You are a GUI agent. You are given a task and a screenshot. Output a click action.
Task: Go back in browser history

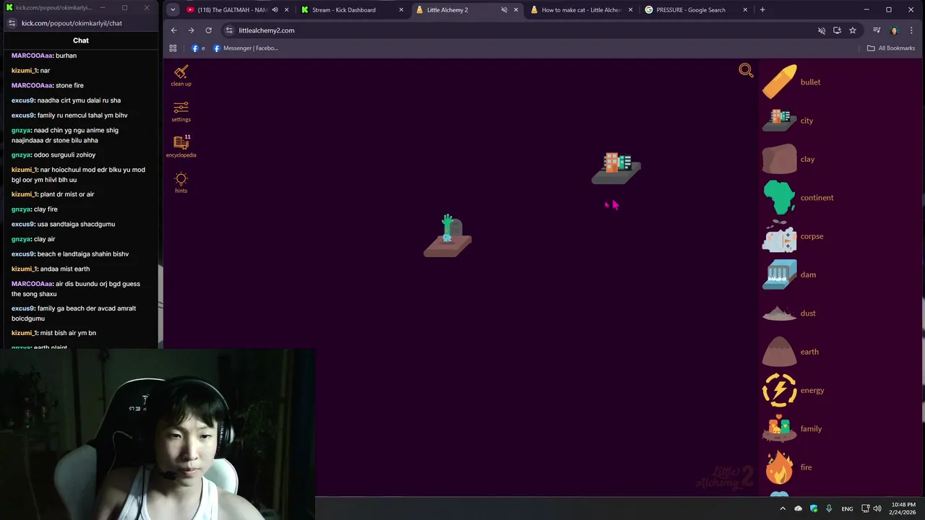[x=173, y=30]
